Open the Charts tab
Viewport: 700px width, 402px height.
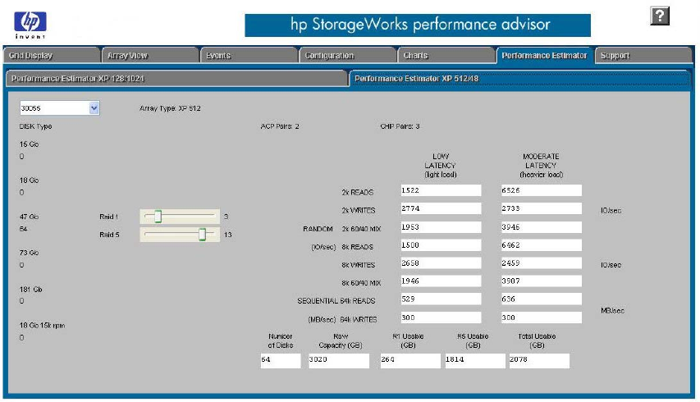(x=446, y=55)
